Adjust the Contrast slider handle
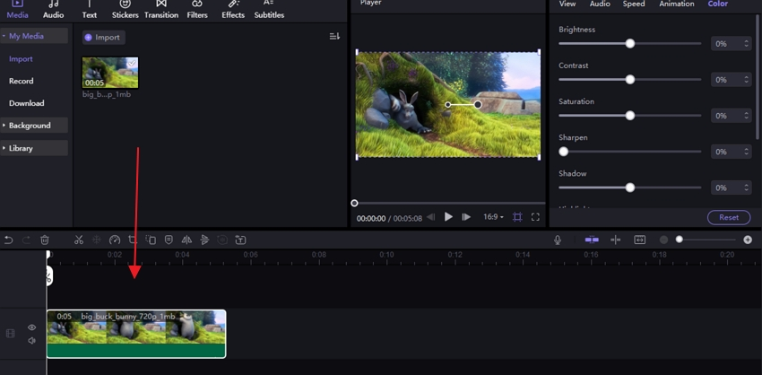Viewport: 762px width, 375px height. (630, 79)
